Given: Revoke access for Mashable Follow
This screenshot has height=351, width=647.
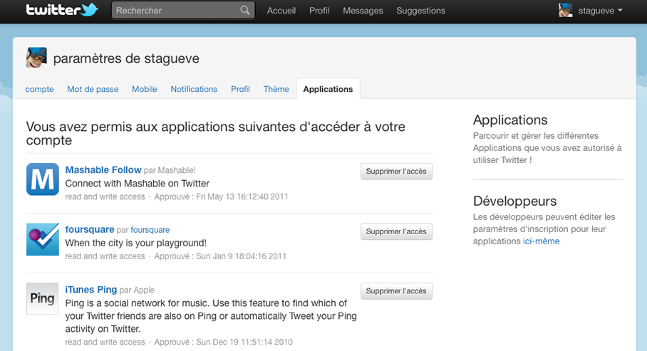Looking at the screenshot, I should pyautogui.click(x=396, y=172).
